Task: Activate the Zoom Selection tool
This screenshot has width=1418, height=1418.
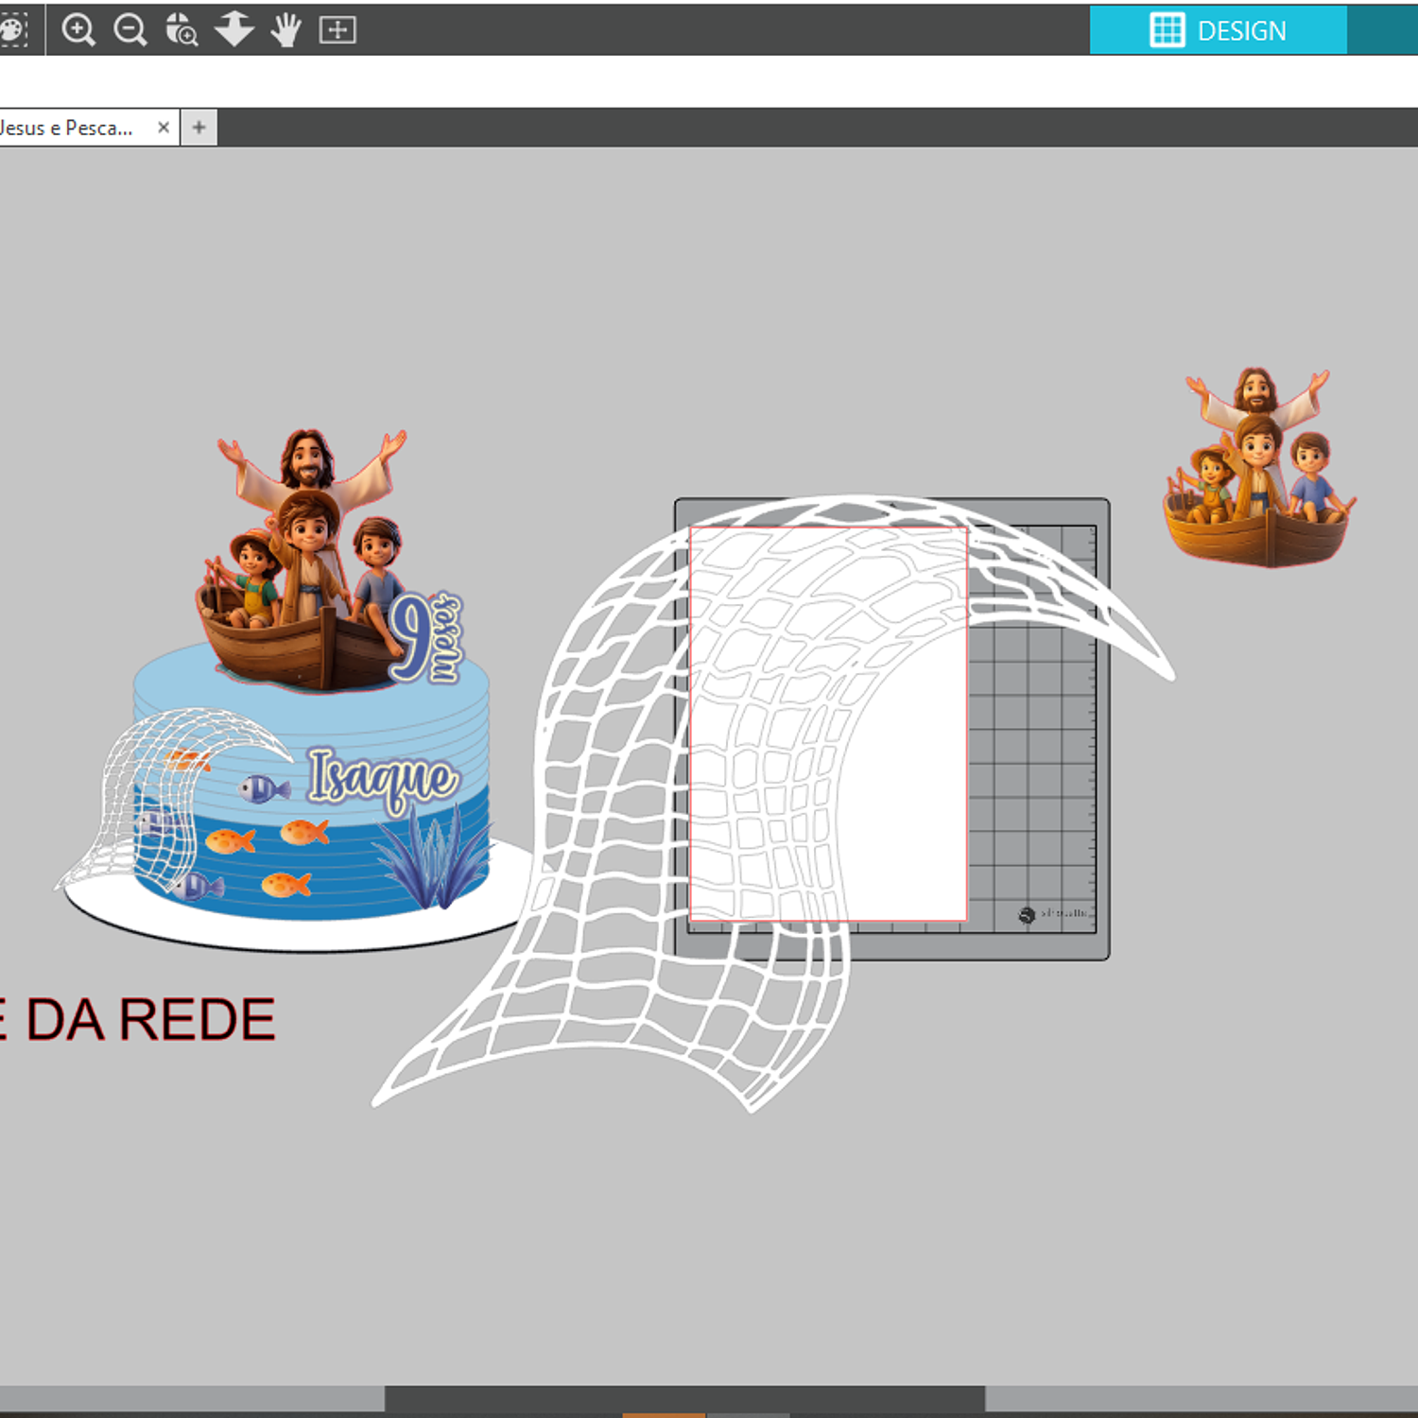Action: [182, 30]
